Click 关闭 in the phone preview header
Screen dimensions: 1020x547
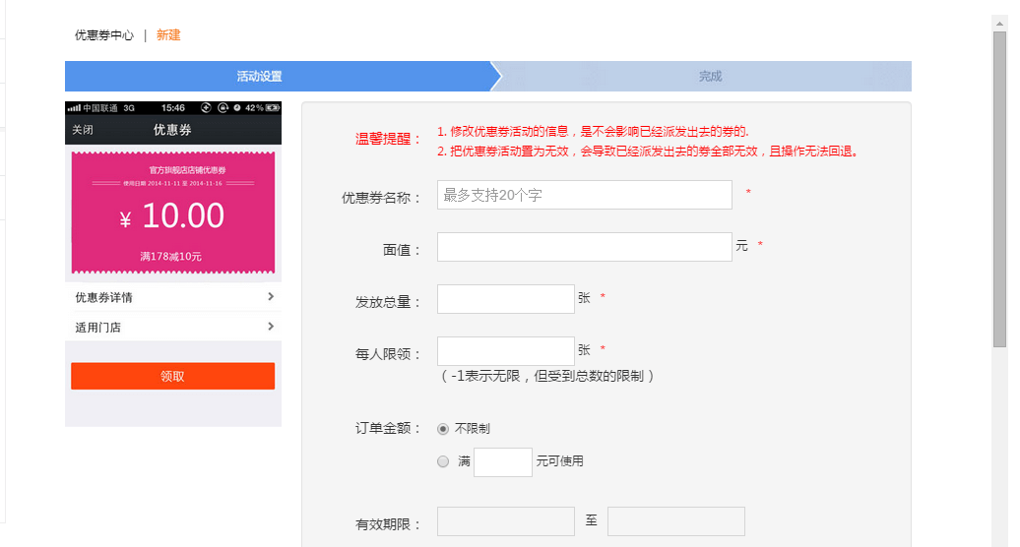click(83, 130)
